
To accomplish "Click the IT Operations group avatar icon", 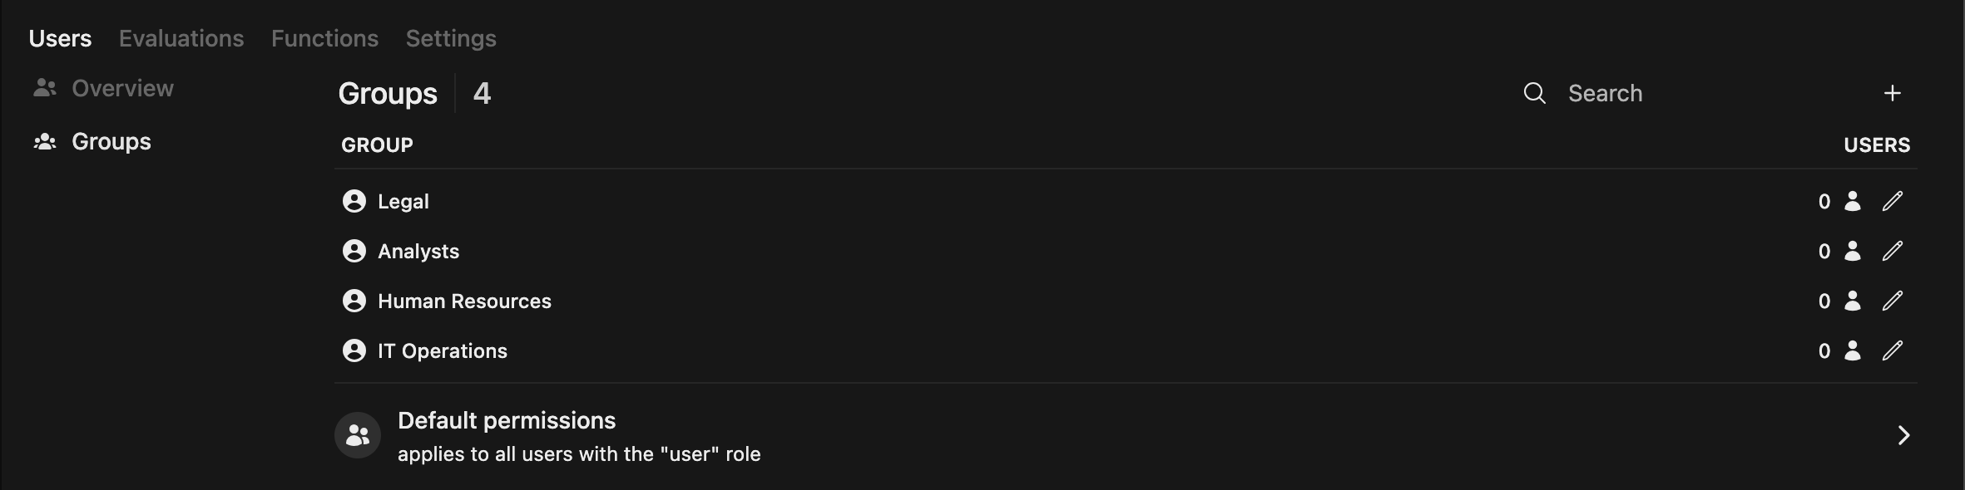I will point(354,350).
